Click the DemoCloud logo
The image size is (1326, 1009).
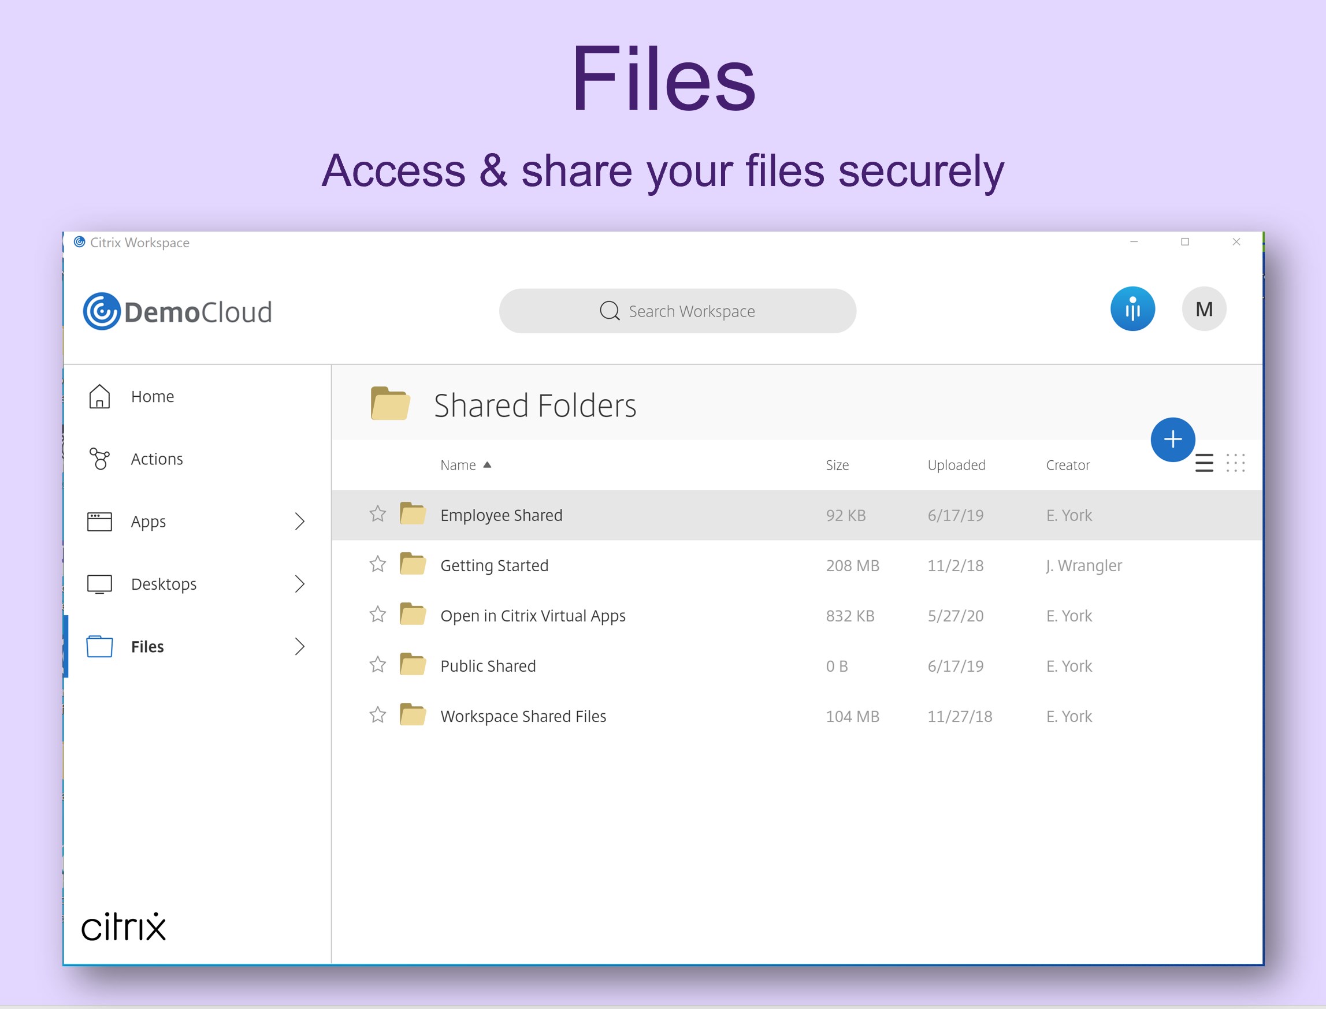click(177, 312)
